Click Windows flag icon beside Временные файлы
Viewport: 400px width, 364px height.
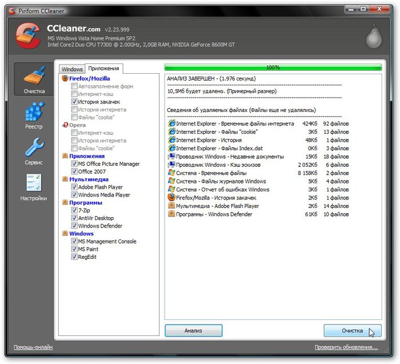(171, 173)
